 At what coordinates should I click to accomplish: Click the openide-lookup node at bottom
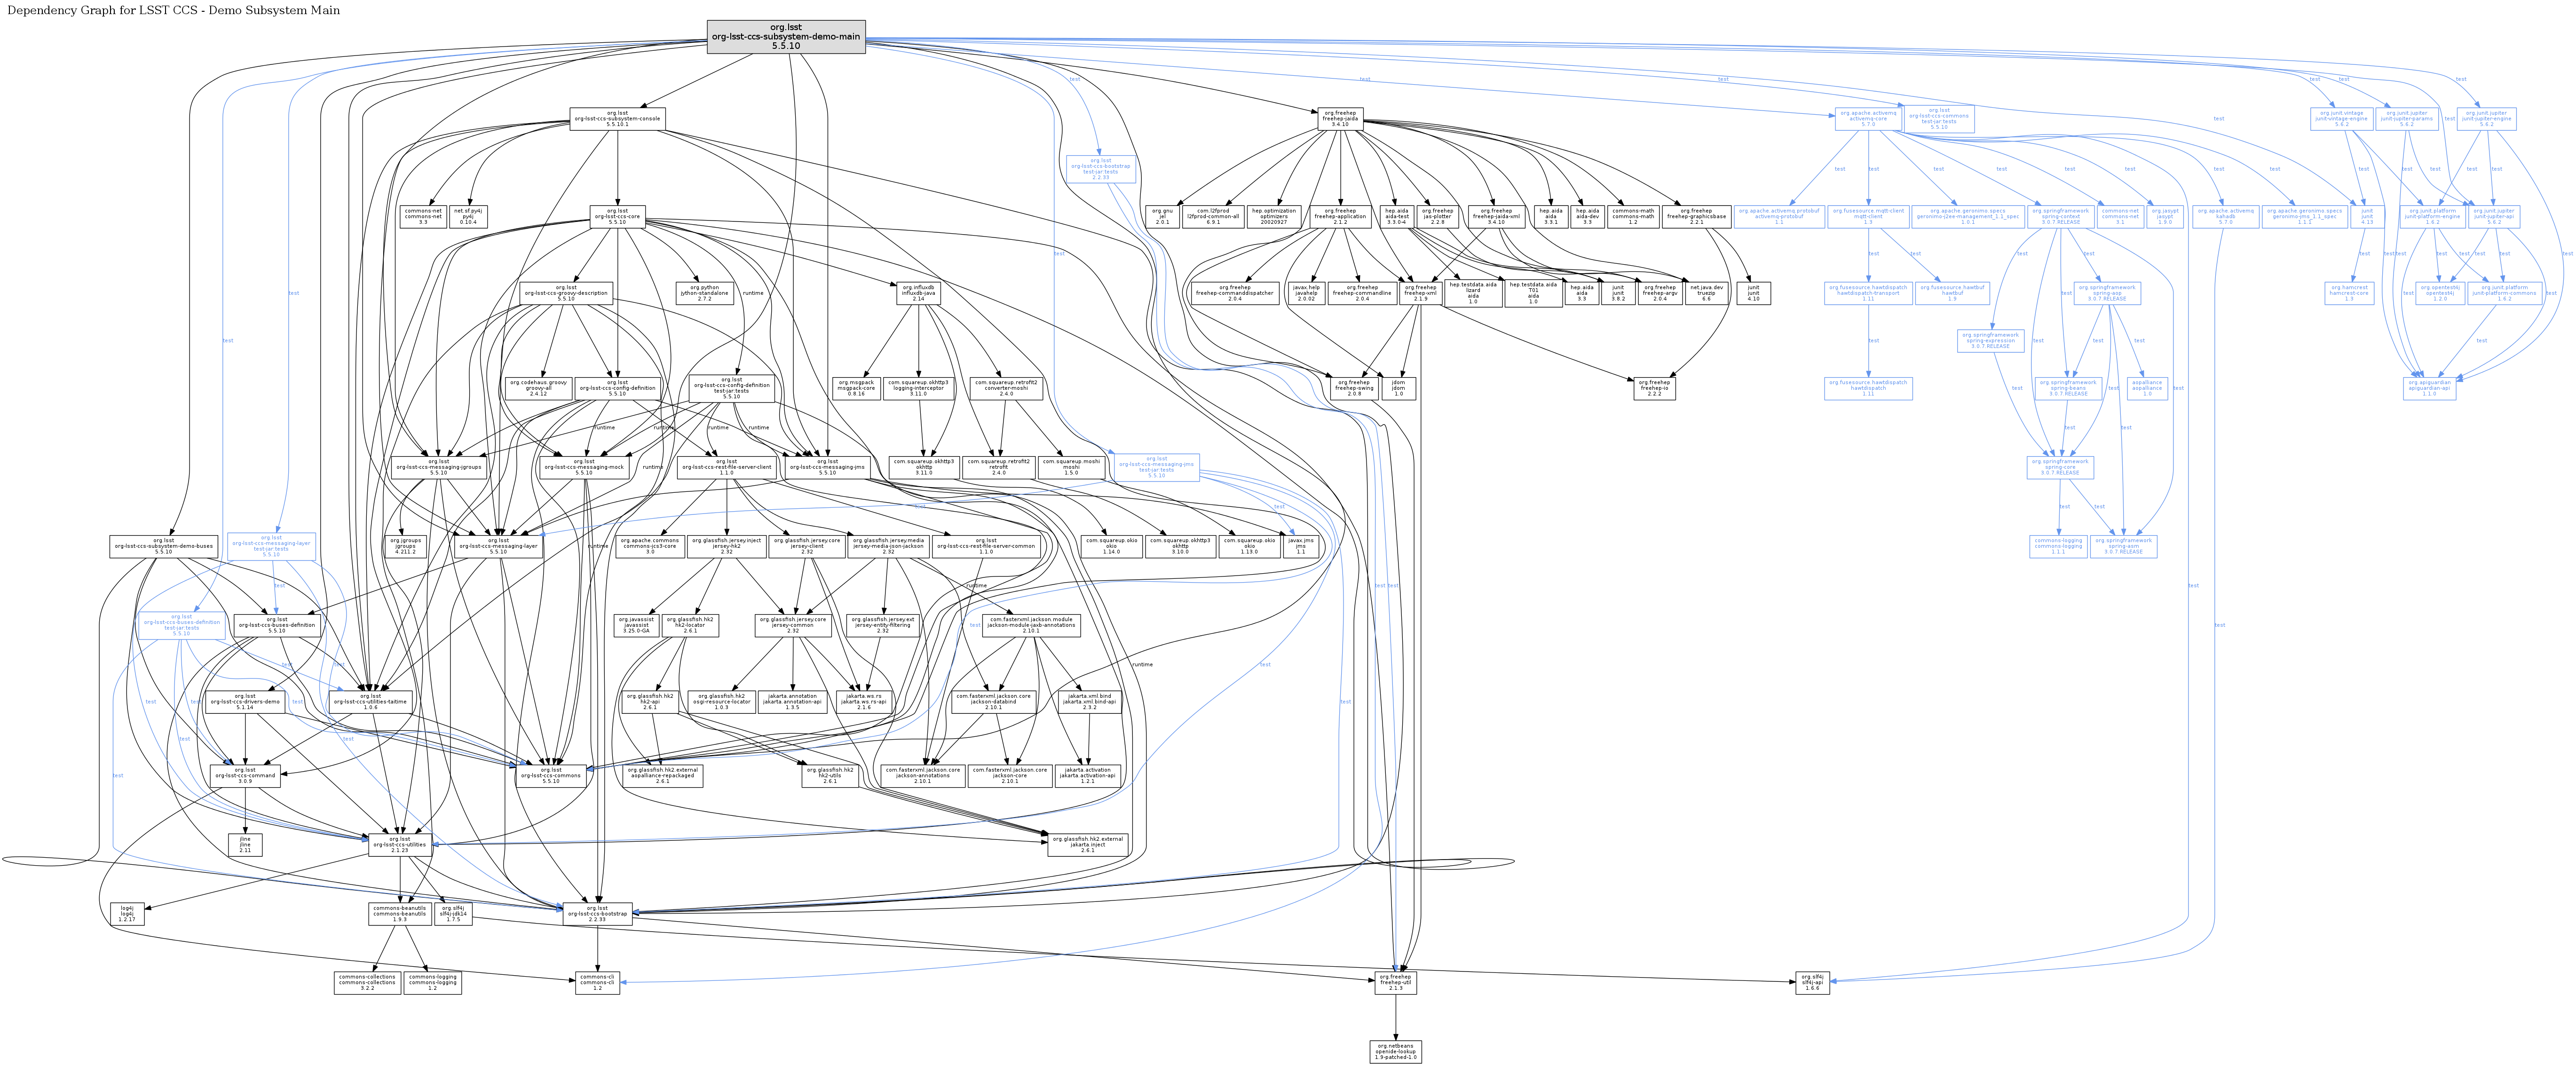click(x=1395, y=1051)
